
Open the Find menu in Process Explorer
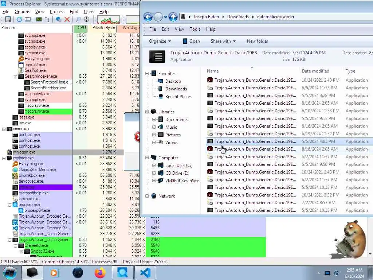[74, 12]
